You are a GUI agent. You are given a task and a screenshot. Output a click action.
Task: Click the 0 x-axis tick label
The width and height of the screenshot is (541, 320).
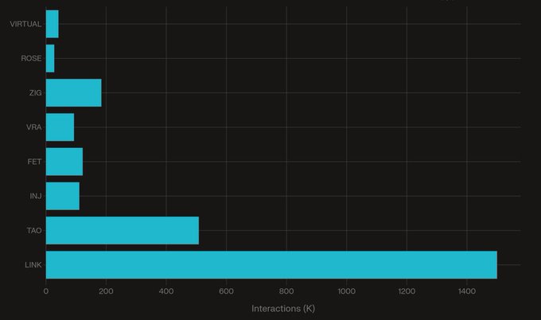pos(46,291)
